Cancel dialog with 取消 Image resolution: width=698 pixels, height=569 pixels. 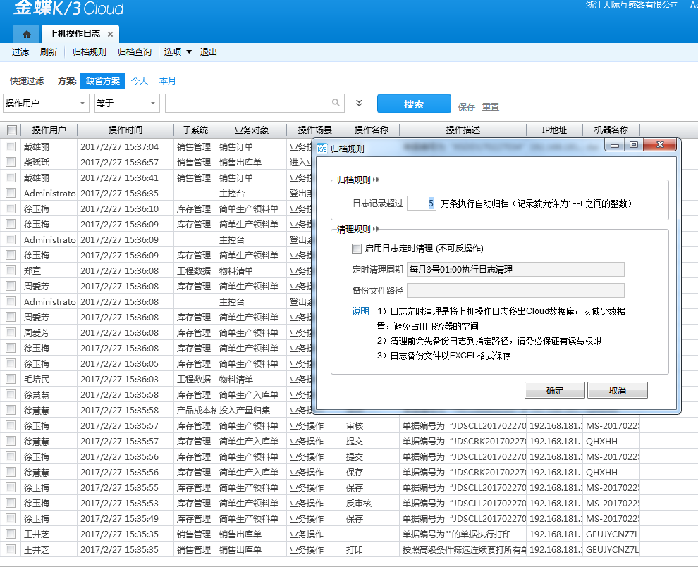pyautogui.click(x=618, y=390)
